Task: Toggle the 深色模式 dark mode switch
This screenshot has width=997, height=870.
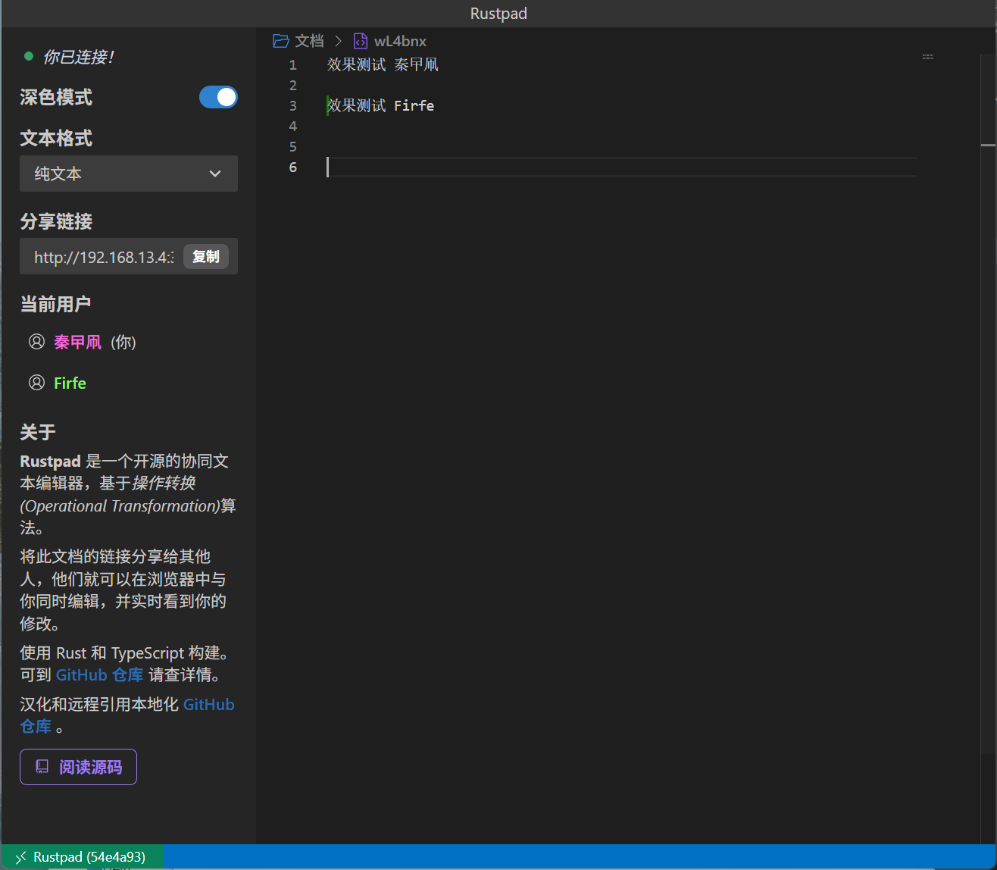Action: click(218, 97)
